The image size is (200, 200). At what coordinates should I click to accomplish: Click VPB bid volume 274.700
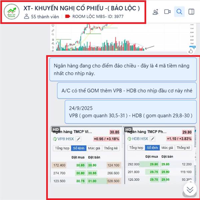coord(59,173)
